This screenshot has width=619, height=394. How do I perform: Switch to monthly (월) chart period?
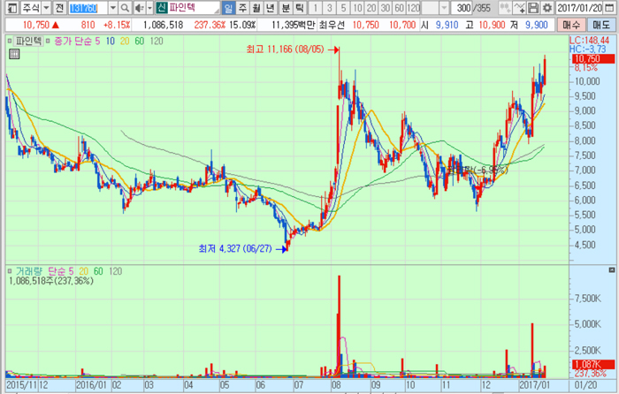[x=256, y=8]
